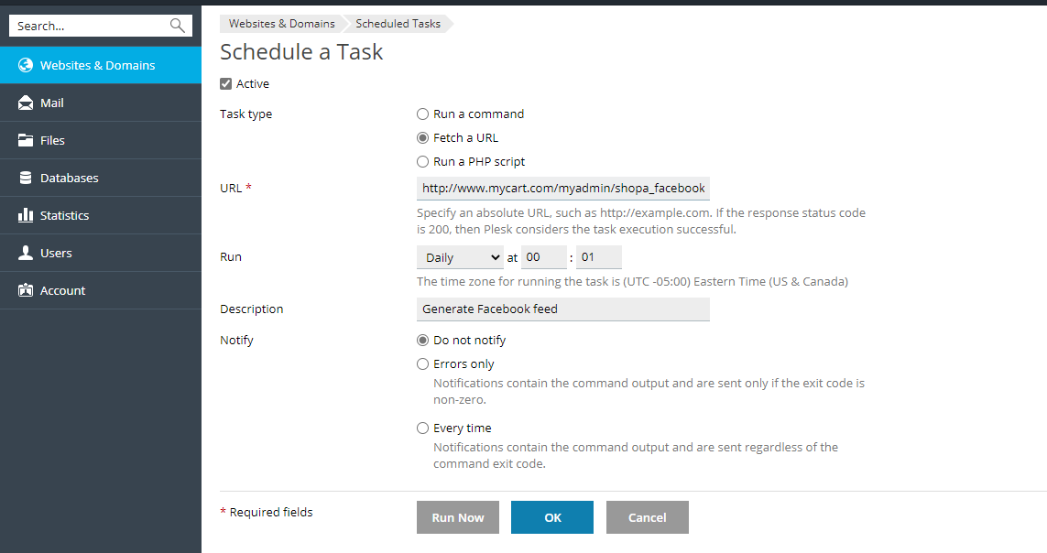
Task: Open the Statistics bar chart icon
Action: click(26, 215)
